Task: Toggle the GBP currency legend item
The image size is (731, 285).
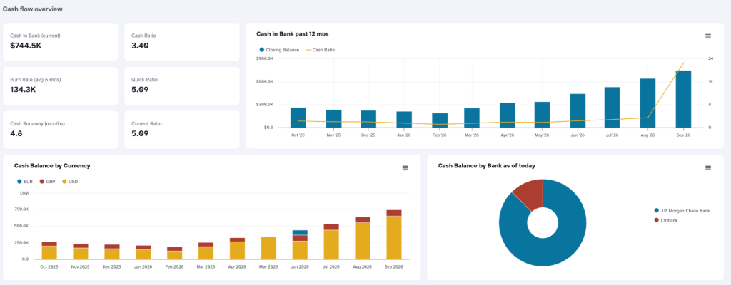Action: coord(48,182)
